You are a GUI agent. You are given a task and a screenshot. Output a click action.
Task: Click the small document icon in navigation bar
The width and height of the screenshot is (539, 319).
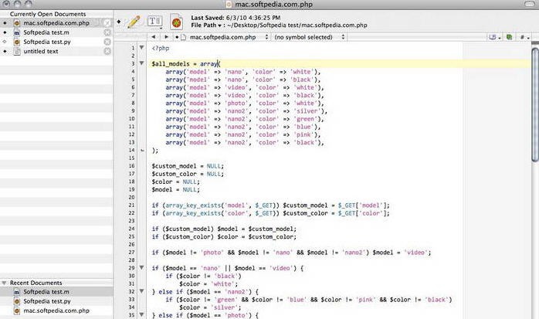[184, 37]
